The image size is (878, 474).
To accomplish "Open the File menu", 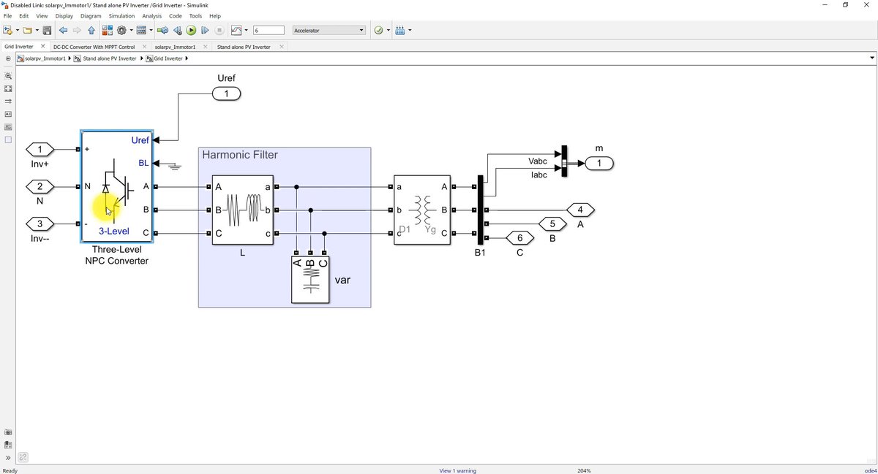I will (x=7, y=15).
